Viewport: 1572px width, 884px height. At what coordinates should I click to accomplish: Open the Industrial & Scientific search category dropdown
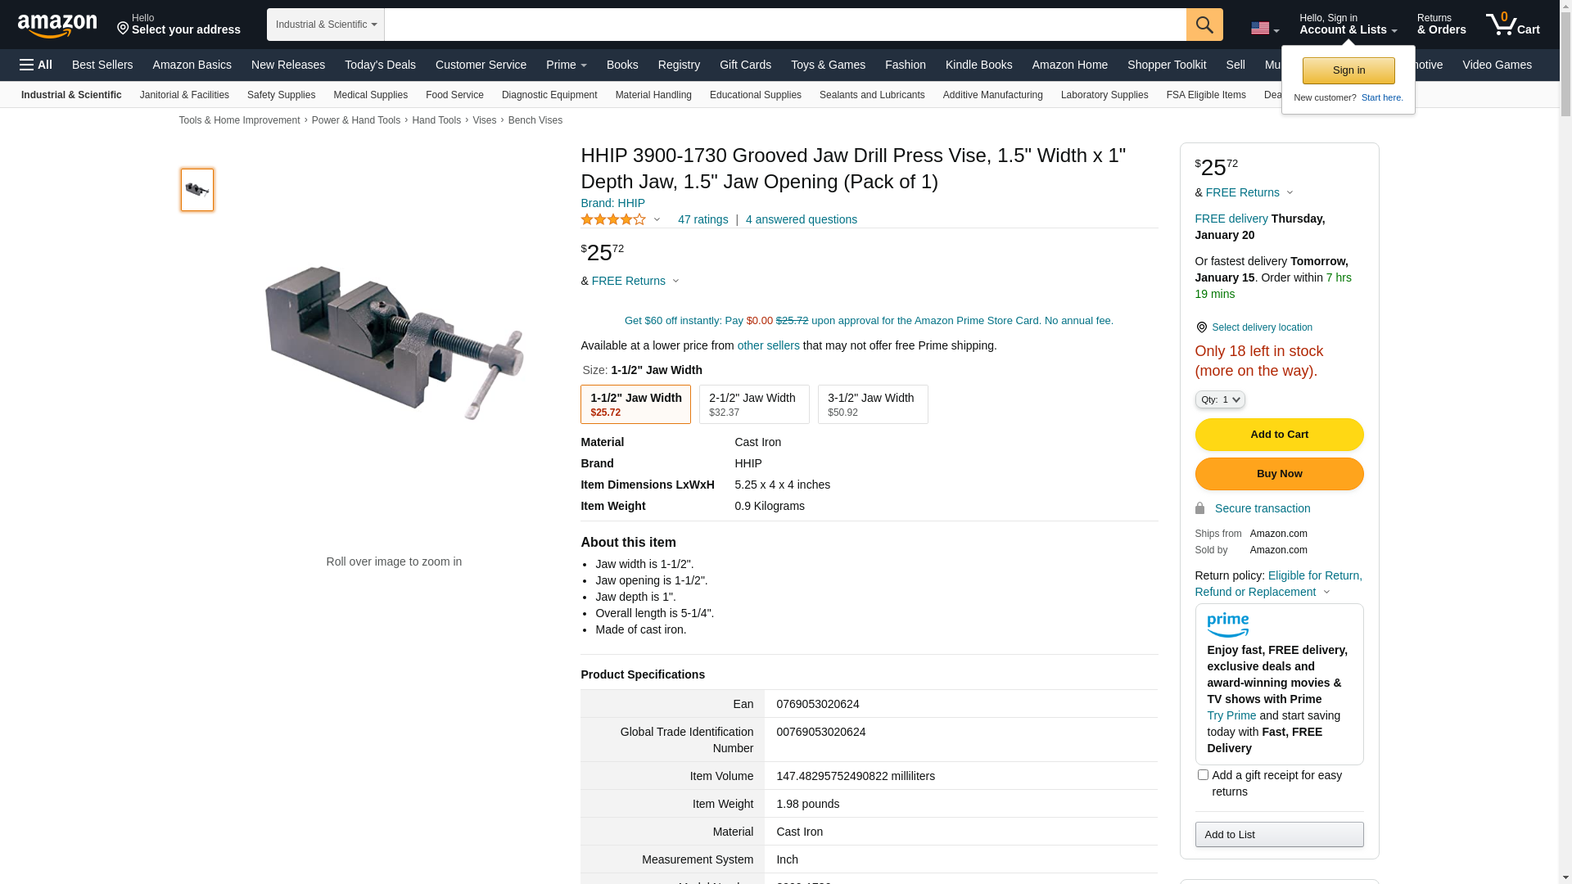click(x=326, y=25)
